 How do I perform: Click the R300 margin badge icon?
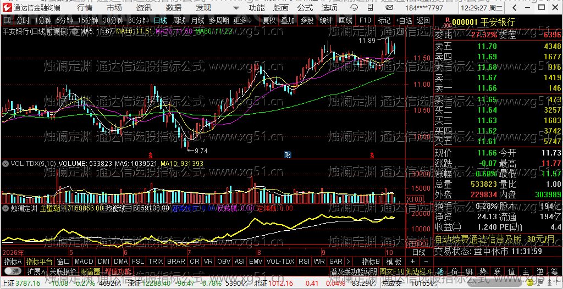coord(446,23)
